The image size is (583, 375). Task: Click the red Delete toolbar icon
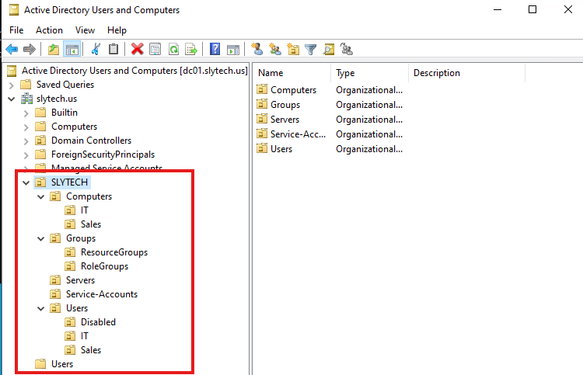pos(138,50)
